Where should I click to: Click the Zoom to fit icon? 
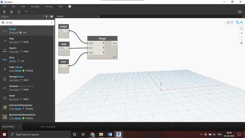[x=241, y=29]
